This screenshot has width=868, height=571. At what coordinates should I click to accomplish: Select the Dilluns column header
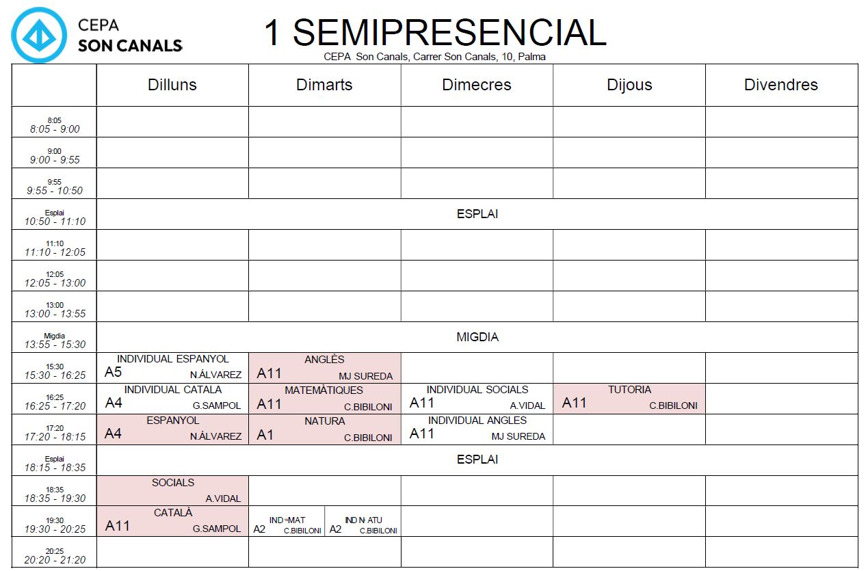click(x=172, y=85)
